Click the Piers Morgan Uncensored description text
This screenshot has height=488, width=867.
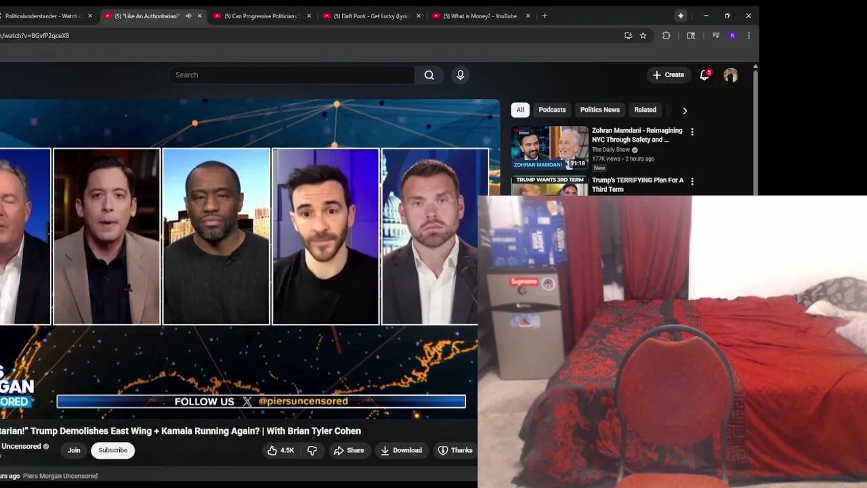pyautogui.click(x=60, y=476)
